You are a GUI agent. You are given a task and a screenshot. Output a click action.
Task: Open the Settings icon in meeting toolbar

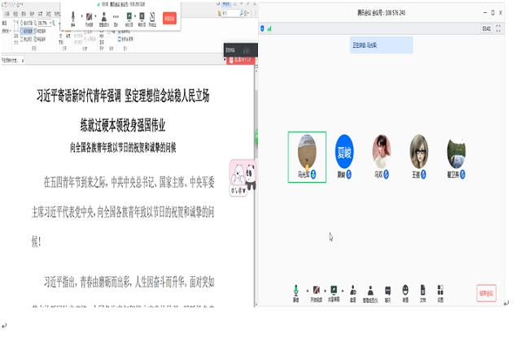point(439,292)
